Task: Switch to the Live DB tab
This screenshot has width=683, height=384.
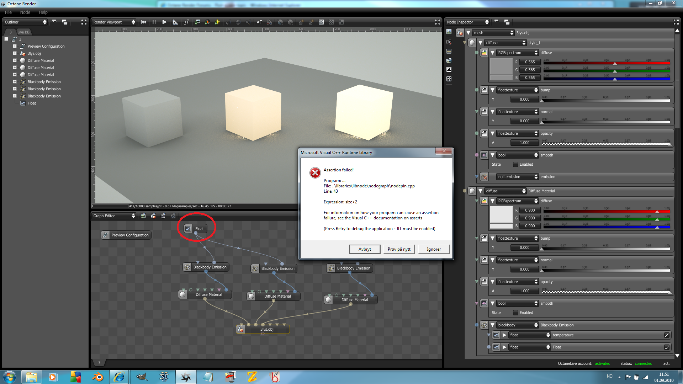Action: [x=23, y=32]
